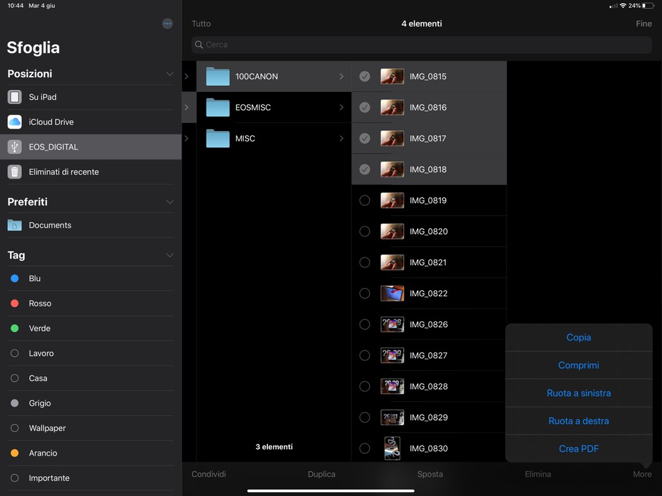The image size is (662, 496).
Task: Select the Blu tag color dot
Action: click(15, 278)
